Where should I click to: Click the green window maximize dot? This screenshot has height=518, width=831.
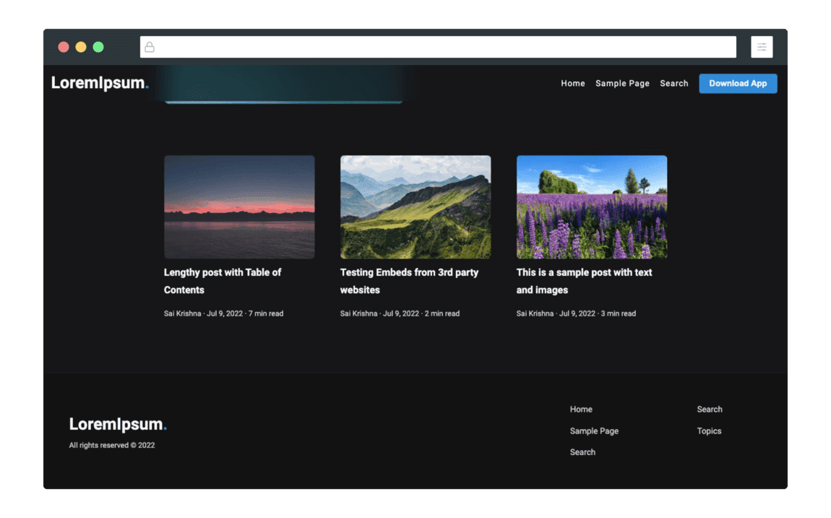[x=98, y=47]
